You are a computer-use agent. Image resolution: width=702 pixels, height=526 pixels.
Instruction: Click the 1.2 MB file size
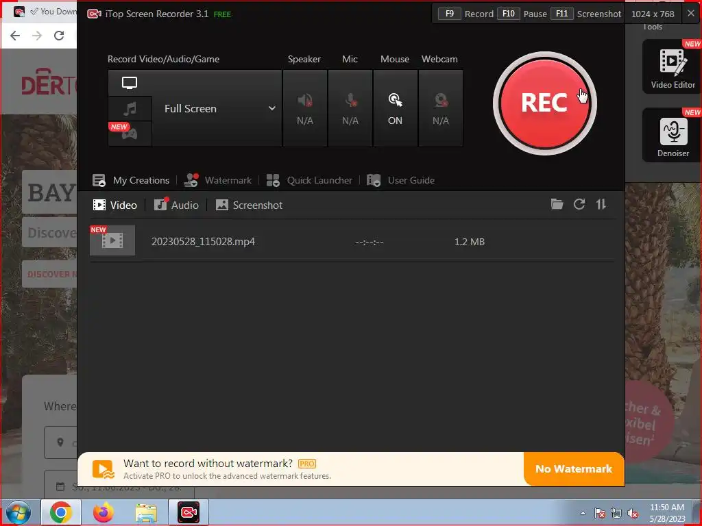click(x=470, y=242)
